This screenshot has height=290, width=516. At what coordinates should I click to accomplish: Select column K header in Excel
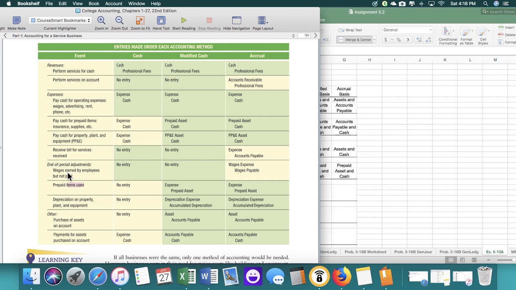(445, 60)
